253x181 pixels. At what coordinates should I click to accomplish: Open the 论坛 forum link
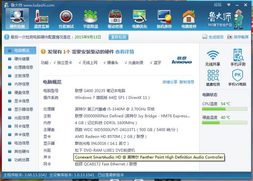click(x=218, y=5)
